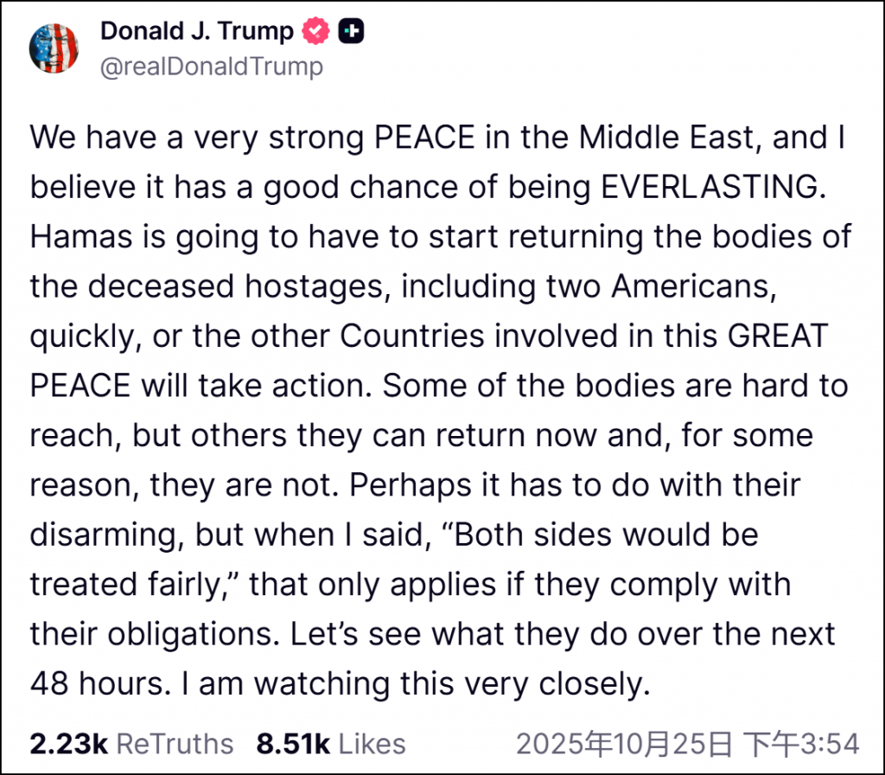Click Donald J. Trump's profile avatar
885x775 pixels.
54,48
